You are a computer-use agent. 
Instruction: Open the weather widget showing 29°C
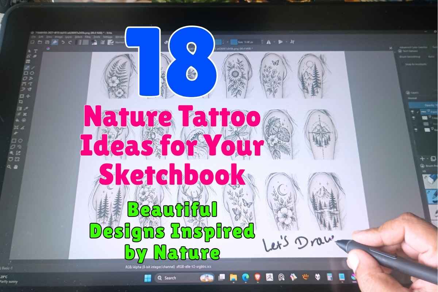tap(8, 279)
